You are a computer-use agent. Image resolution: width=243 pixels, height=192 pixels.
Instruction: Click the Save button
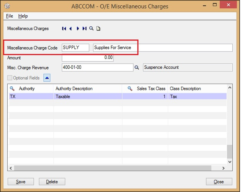(21, 182)
